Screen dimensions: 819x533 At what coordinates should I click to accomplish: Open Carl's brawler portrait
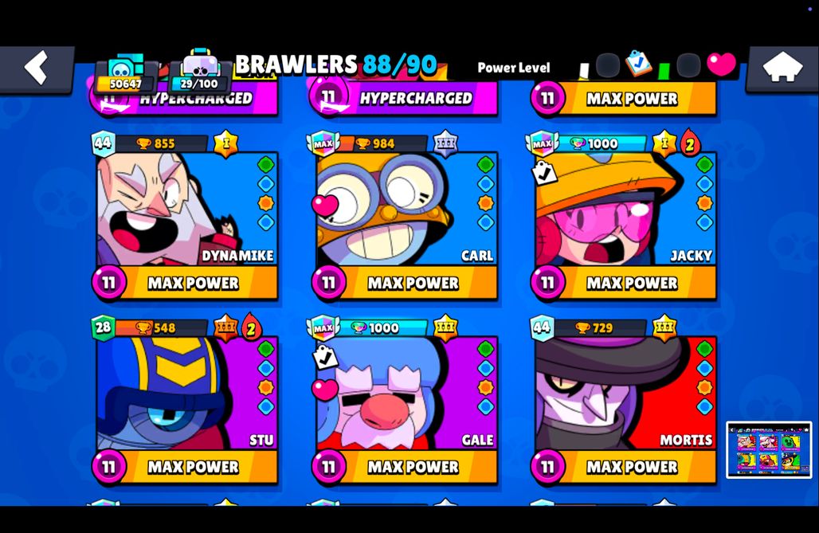(407, 209)
